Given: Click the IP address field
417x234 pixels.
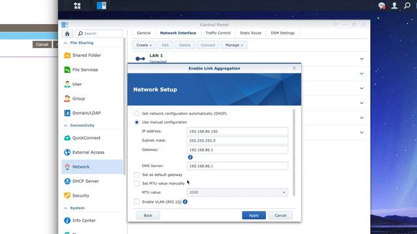Looking at the screenshot, I should pyautogui.click(x=237, y=131).
